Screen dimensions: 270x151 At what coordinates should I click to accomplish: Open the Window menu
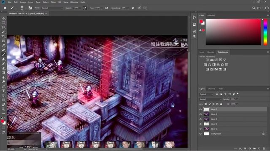74,2
